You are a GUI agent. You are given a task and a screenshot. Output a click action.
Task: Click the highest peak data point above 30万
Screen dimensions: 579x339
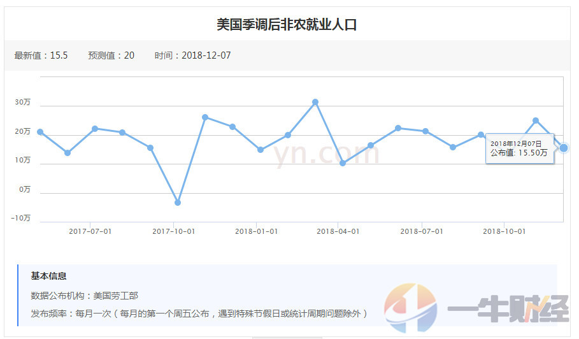(315, 102)
